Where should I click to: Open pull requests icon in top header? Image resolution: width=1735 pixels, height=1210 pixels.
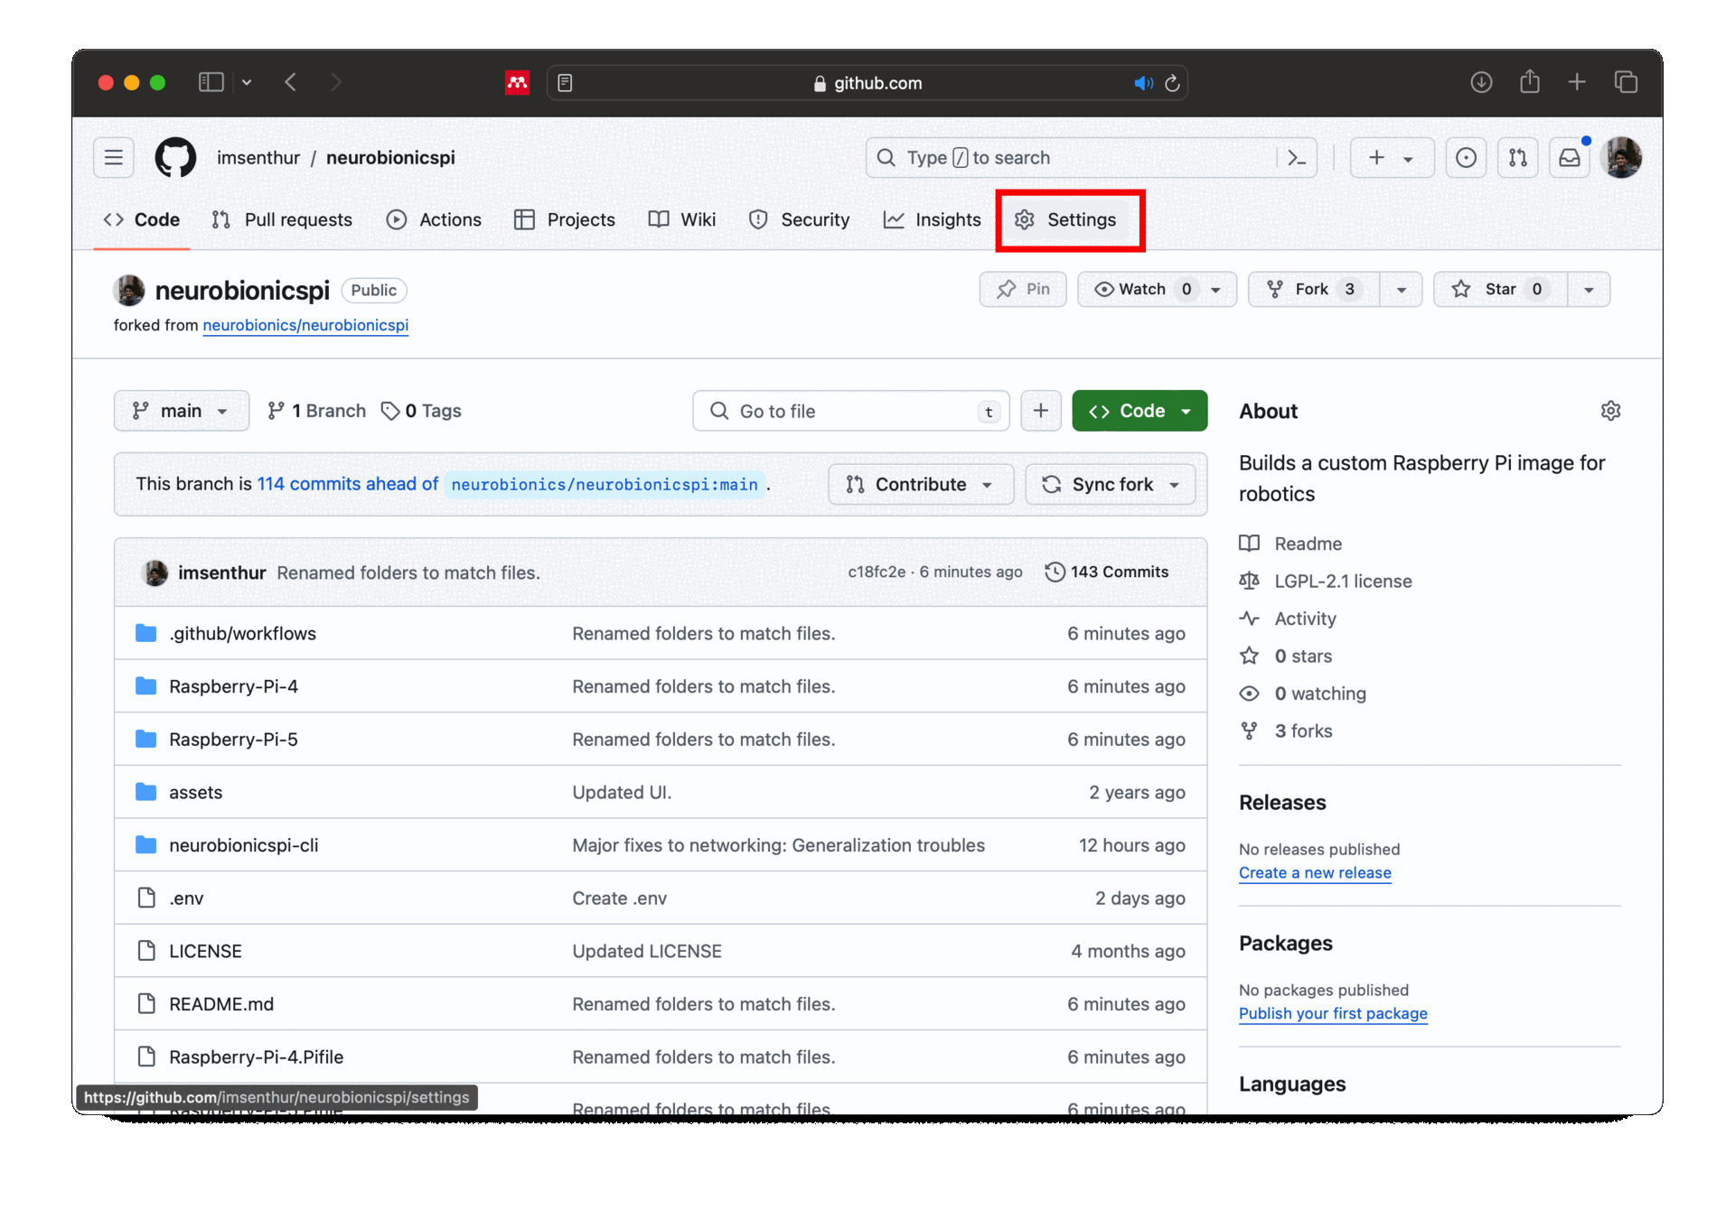(x=1517, y=157)
